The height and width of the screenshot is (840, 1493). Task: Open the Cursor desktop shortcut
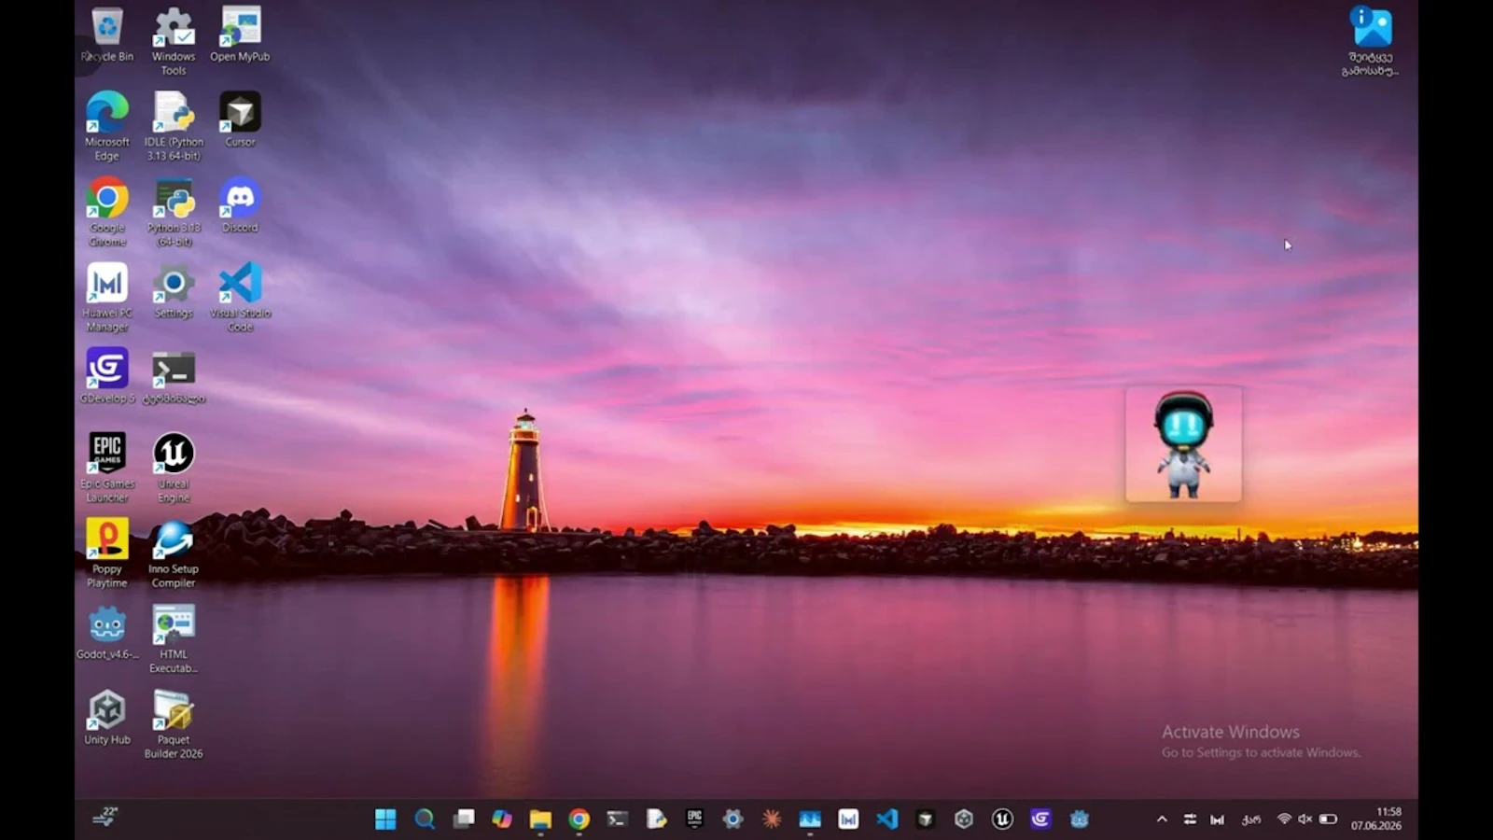[240, 119]
